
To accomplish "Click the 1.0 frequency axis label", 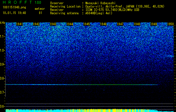I will [3, 51].
